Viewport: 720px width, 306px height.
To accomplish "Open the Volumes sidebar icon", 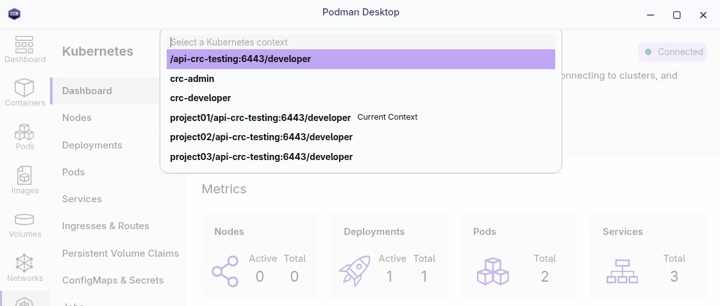I will coord(24,224).
